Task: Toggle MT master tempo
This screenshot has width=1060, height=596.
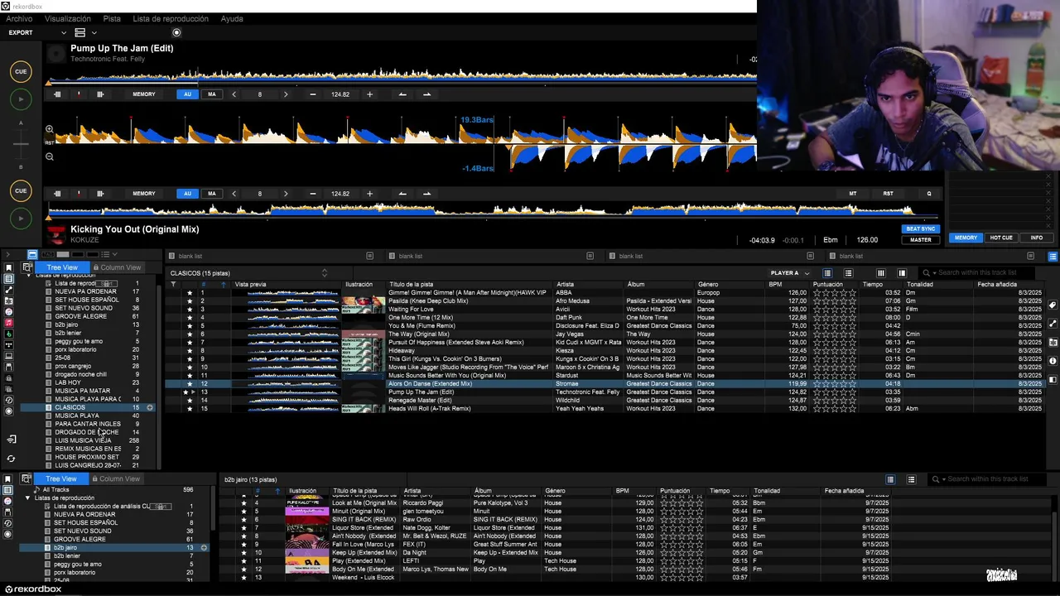Action: click(852, 194)
